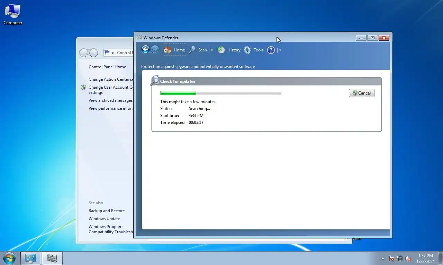Click the start time value 4:33 PM
Viewport: 443px width, 265px height.
pos(196,116)
